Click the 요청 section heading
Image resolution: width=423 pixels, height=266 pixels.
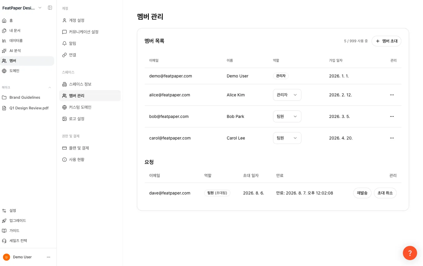tap(149, 162)
